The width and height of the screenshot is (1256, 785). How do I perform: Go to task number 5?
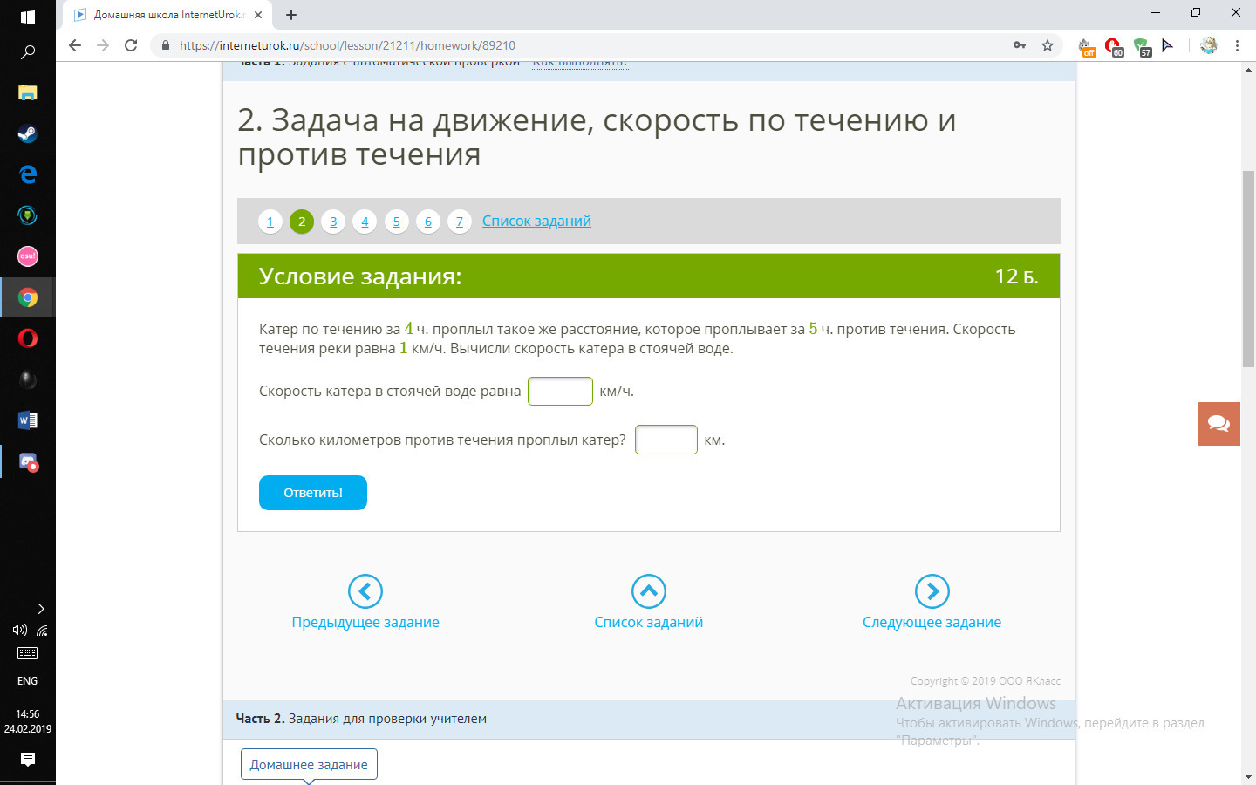pos(396,222)
